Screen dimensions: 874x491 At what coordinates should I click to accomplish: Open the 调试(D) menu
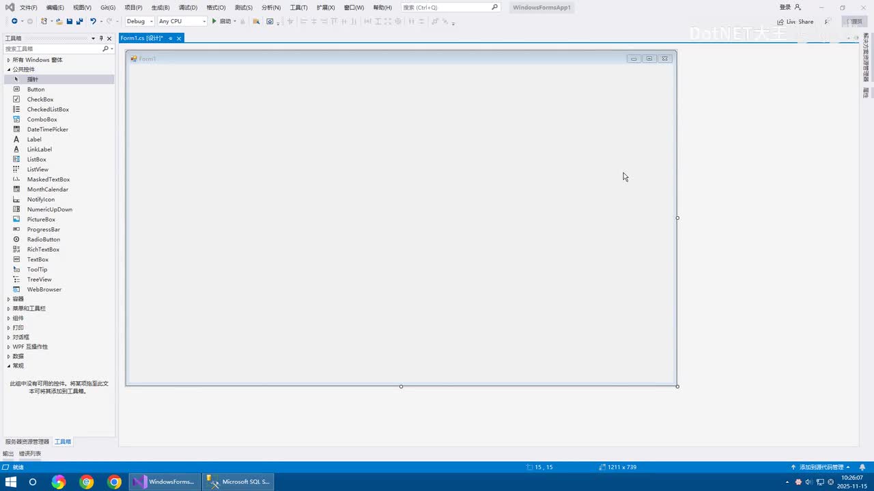pos(188,8)
